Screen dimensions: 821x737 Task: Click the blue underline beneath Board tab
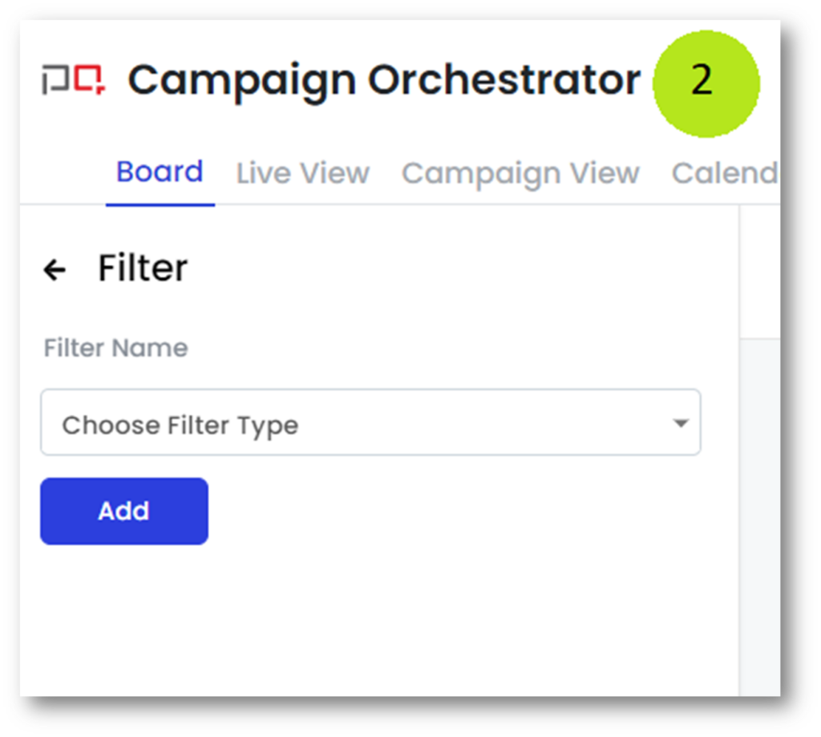[160, 204]
